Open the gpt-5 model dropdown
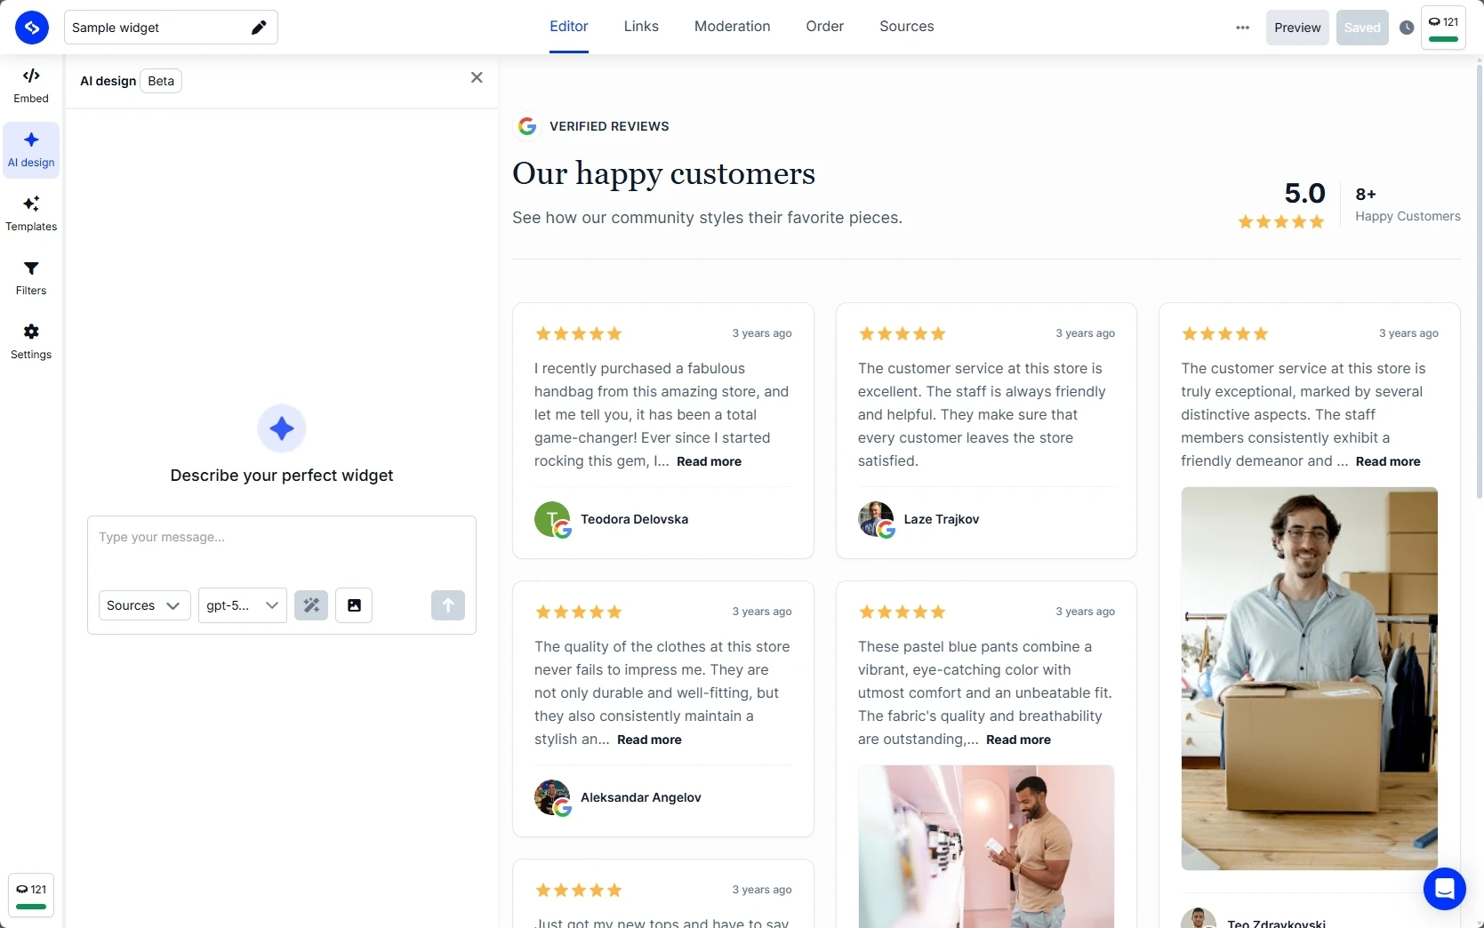 pos(242,605)
